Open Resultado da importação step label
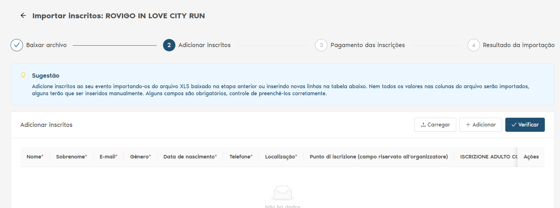This screenshot has width=560, height=208. point(518,45)
